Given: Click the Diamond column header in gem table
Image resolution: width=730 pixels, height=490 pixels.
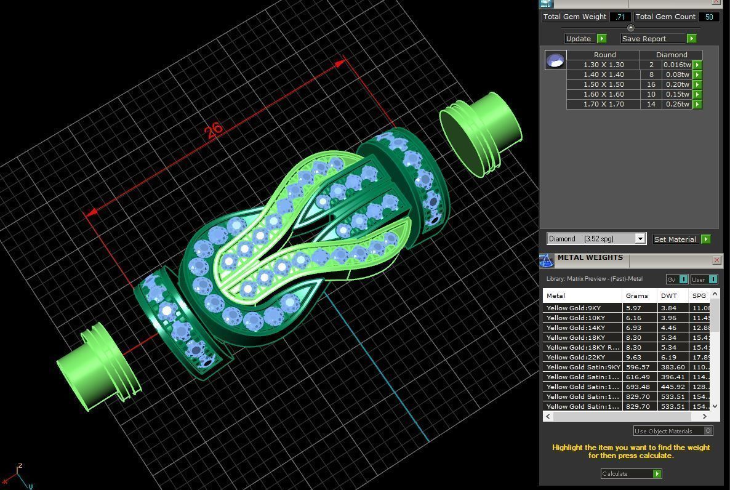Looking at the screenshot, I should 672,55.
